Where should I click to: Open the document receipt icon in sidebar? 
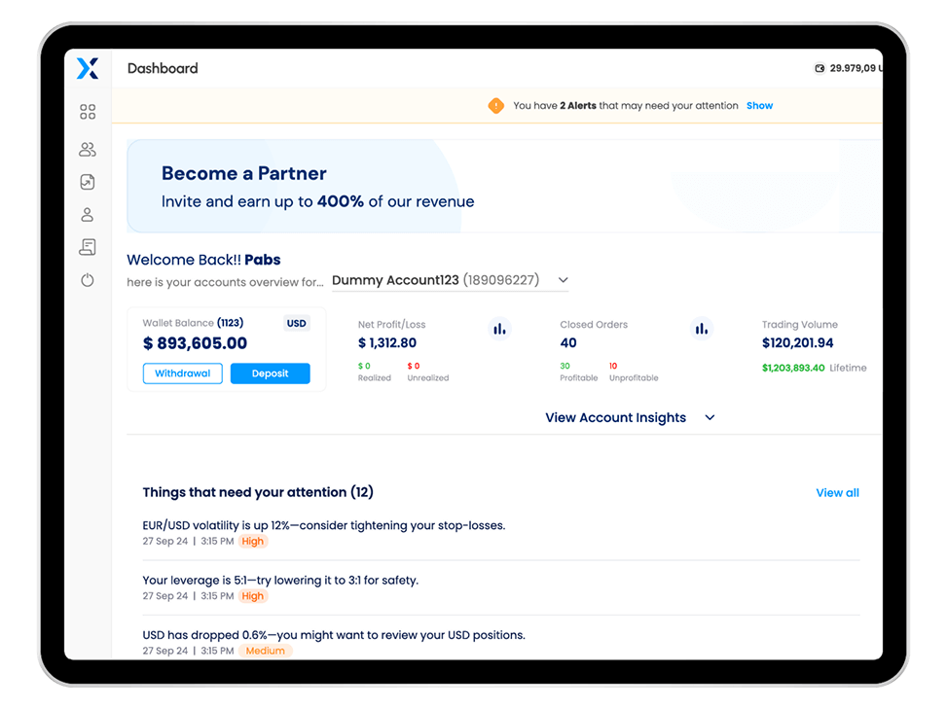click(x=88, y=247)
